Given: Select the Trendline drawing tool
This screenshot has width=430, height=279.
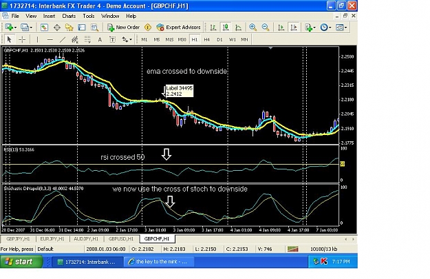Looking at the screenshot, I should click(x=63, y=39).
